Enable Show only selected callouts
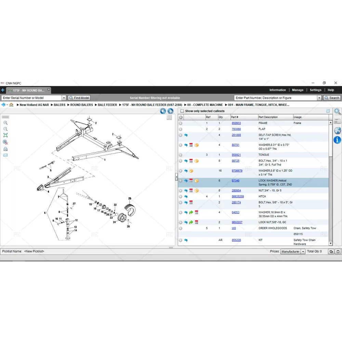This screenshot has height=342, width=342. coord(182,111)
